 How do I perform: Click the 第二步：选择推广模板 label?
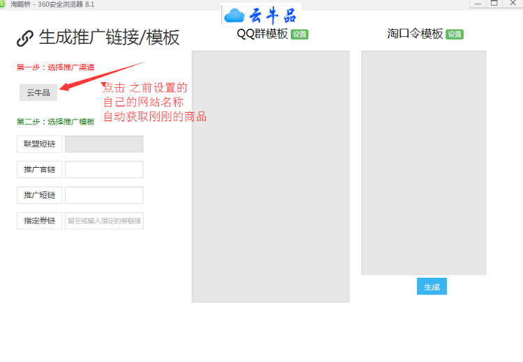[56, 122]
